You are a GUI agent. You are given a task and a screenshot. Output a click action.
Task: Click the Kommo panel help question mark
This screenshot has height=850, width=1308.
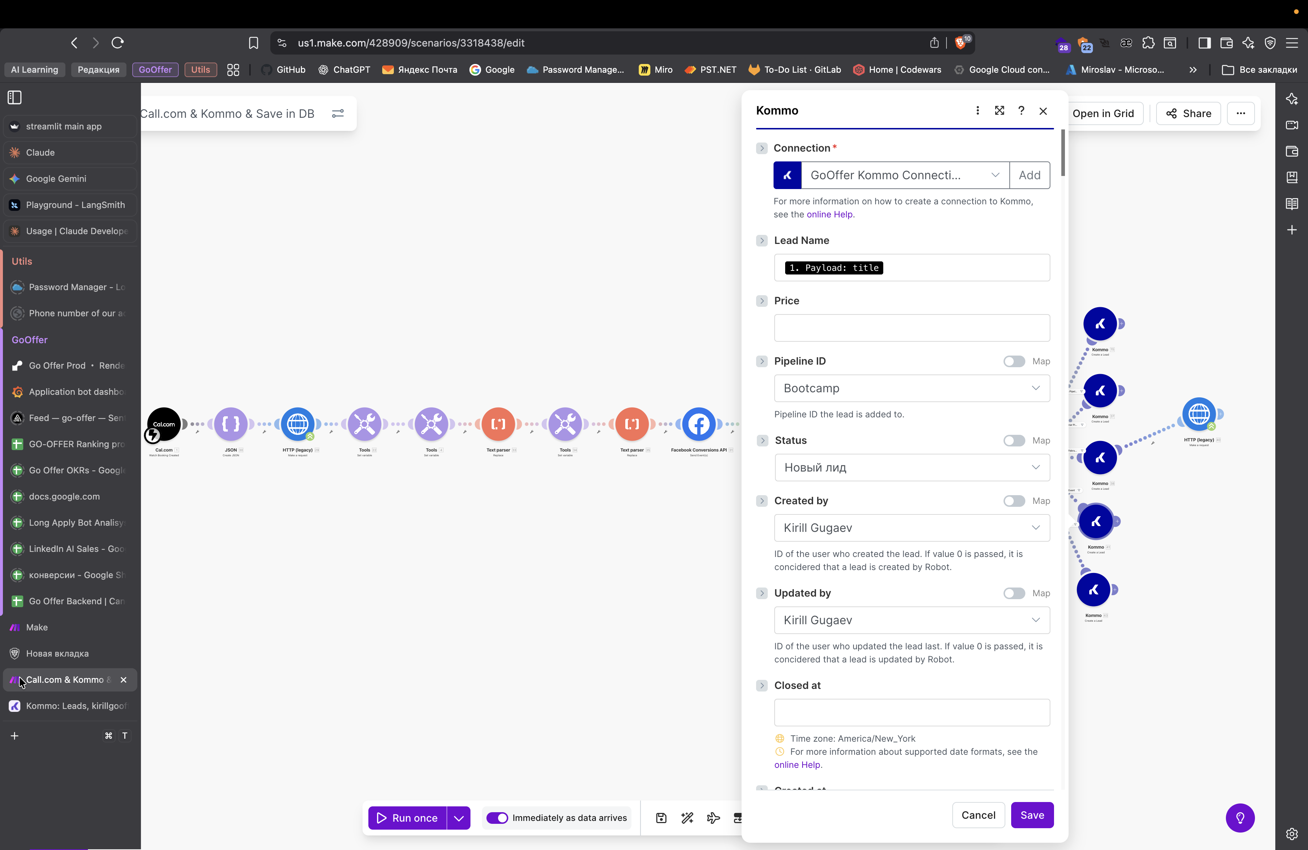click(x=1021, y=111)
